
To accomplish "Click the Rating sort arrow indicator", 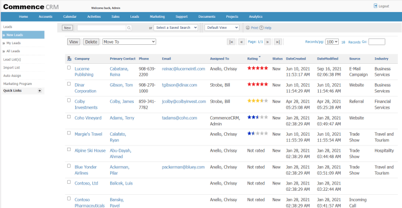I will (260, 57).
